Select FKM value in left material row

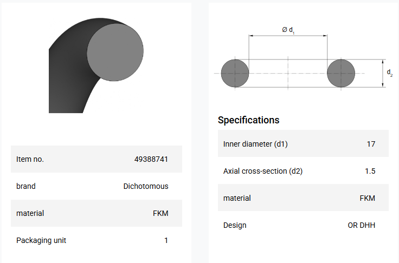point(160,213)
